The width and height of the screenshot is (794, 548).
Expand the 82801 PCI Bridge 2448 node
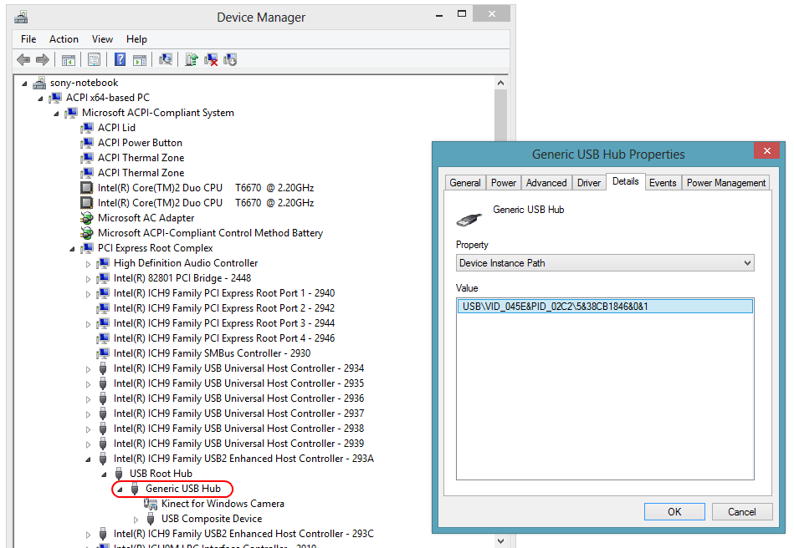click(x=88, y=279)
